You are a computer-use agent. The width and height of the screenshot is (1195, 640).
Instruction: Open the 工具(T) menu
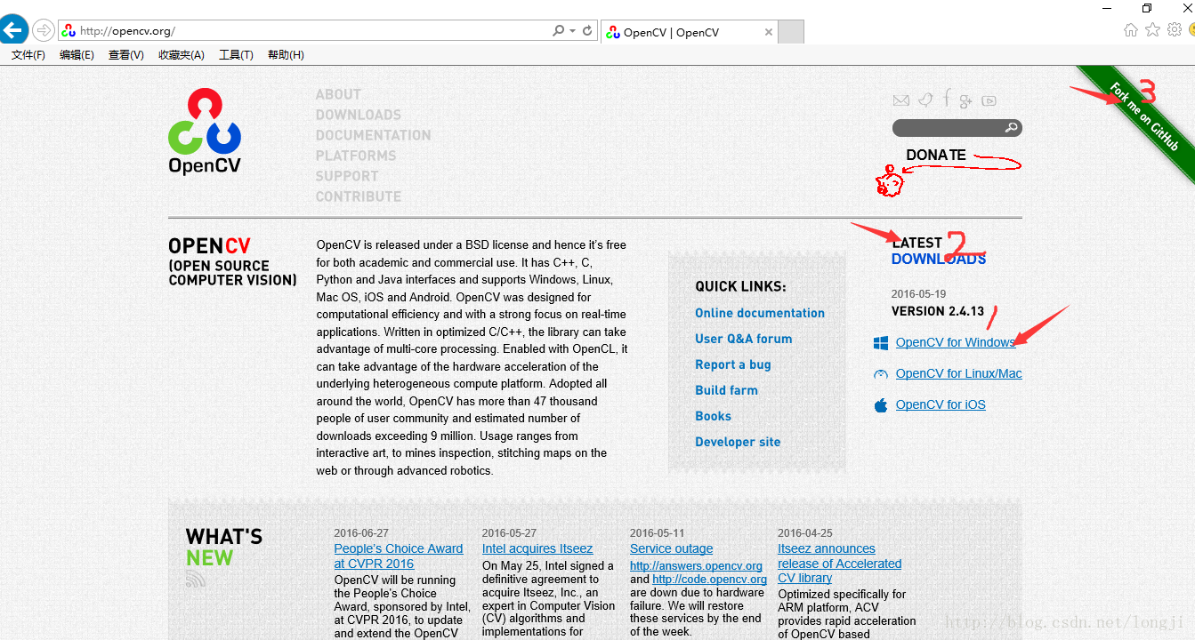pyautogui.click(x=236, y=55)
